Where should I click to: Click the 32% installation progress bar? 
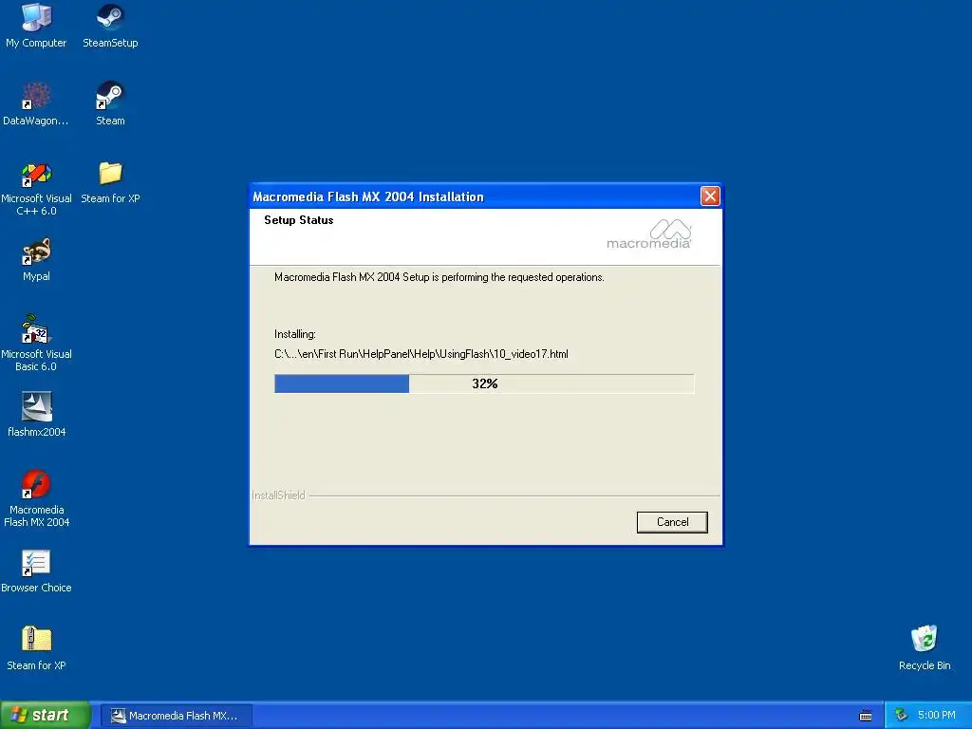click(484, 383)
